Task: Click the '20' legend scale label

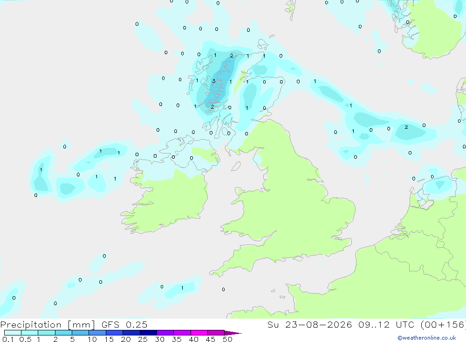Action: (x=126, y=339)
